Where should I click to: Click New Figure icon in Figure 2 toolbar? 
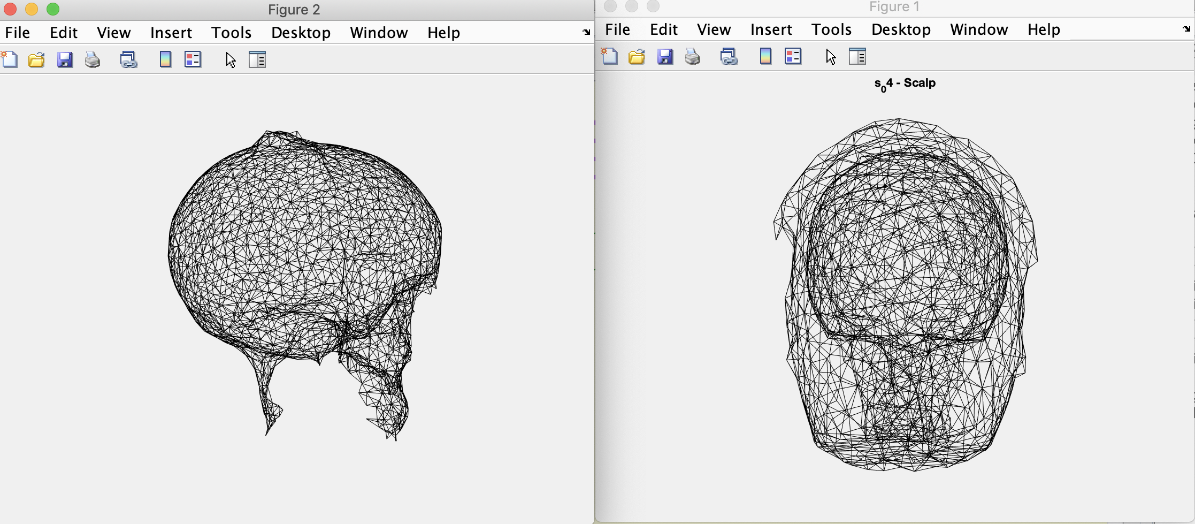10,59
